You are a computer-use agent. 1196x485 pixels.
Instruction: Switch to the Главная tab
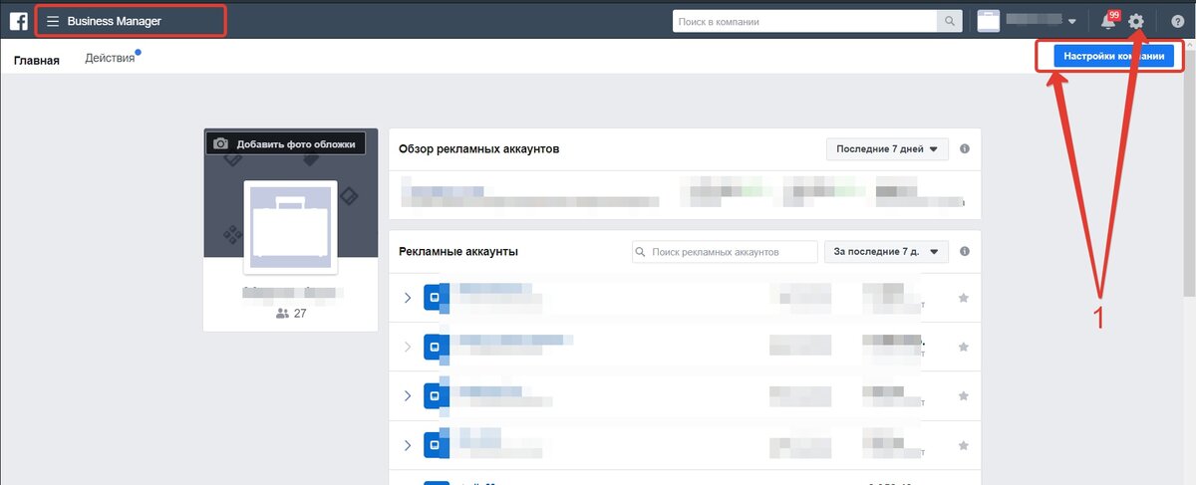pyautogui.click(x=37, y=60)
